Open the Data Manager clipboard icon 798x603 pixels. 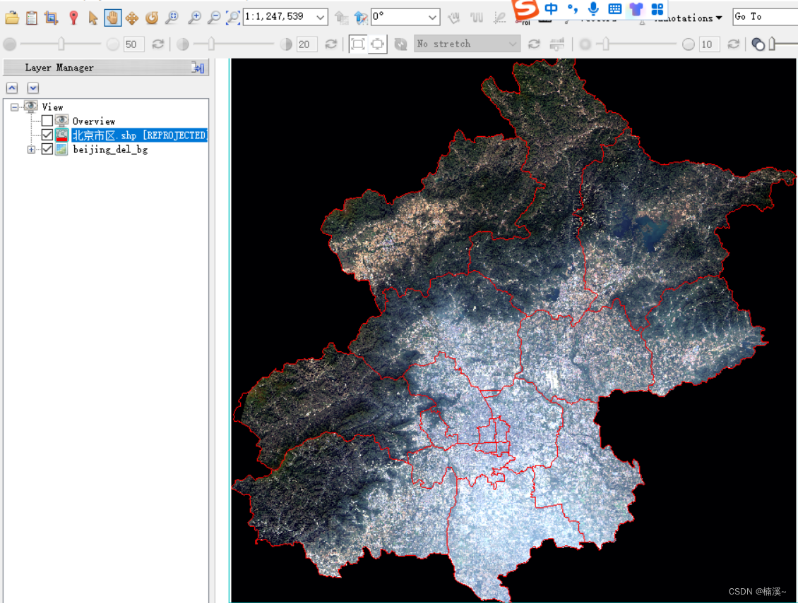coord(32,18)
